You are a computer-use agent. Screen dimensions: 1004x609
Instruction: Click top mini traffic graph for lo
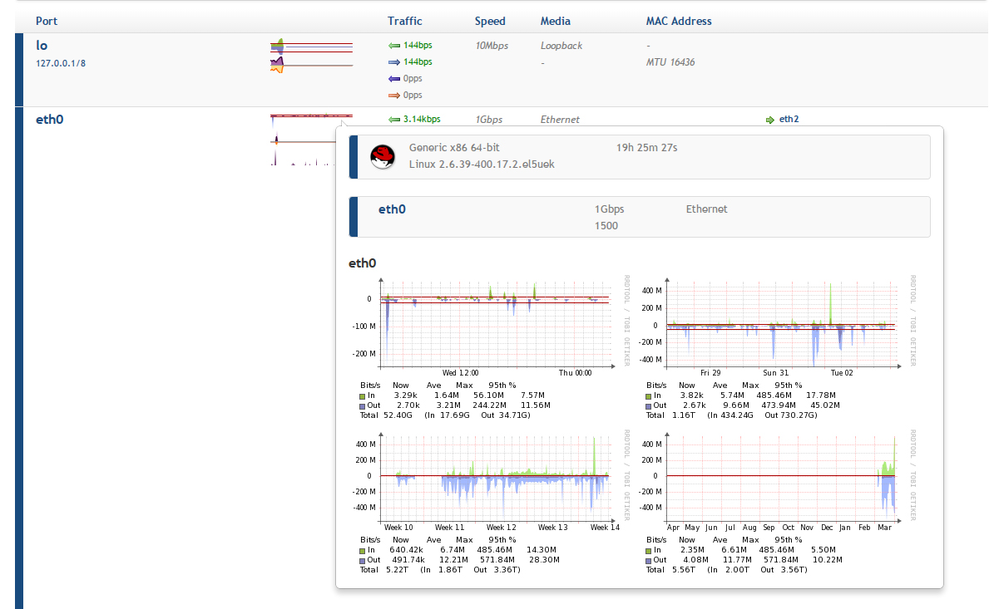point(312,45)
